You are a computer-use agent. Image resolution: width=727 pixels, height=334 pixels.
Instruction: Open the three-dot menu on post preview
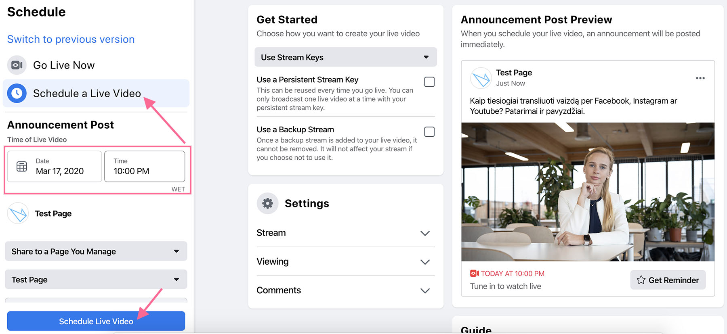tap(700, 78)
